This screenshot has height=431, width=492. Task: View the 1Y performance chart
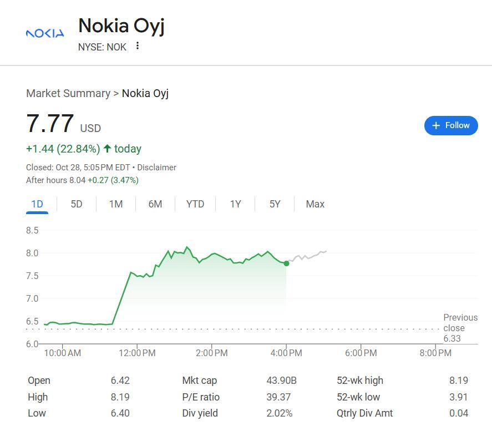(235, 204)
